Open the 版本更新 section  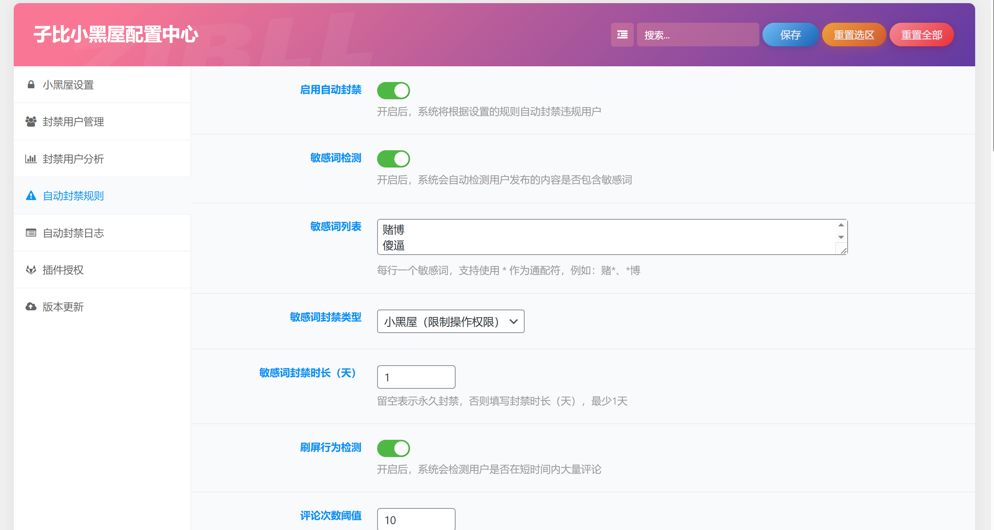coord(102,307)
